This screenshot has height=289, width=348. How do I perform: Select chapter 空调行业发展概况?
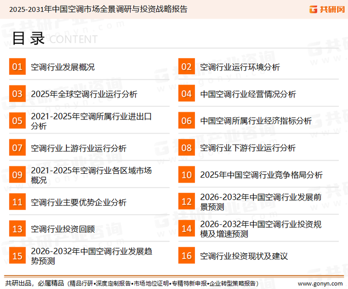[63, 67]
